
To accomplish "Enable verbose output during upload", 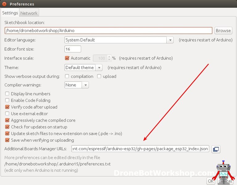I will (x=99, y=76).
